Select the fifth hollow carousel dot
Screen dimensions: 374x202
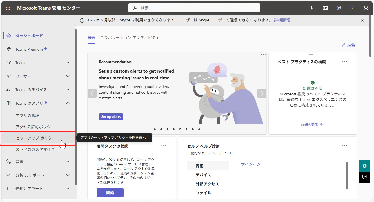click(180, 129)
